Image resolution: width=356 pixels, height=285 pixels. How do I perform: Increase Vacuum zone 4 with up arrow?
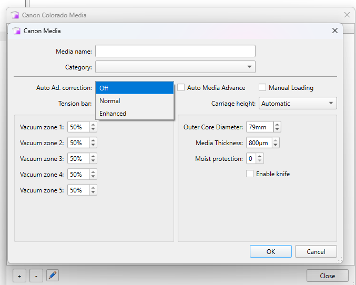tap(93, 172)
